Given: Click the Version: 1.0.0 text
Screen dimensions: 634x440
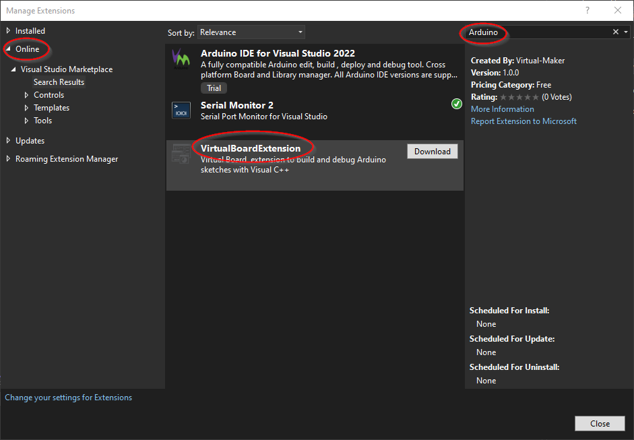Looking at the screenshot, I should tap(495, 73).
